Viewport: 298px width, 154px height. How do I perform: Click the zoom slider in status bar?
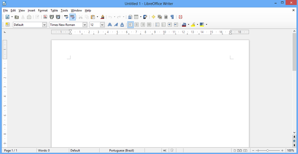coord(268,150)
